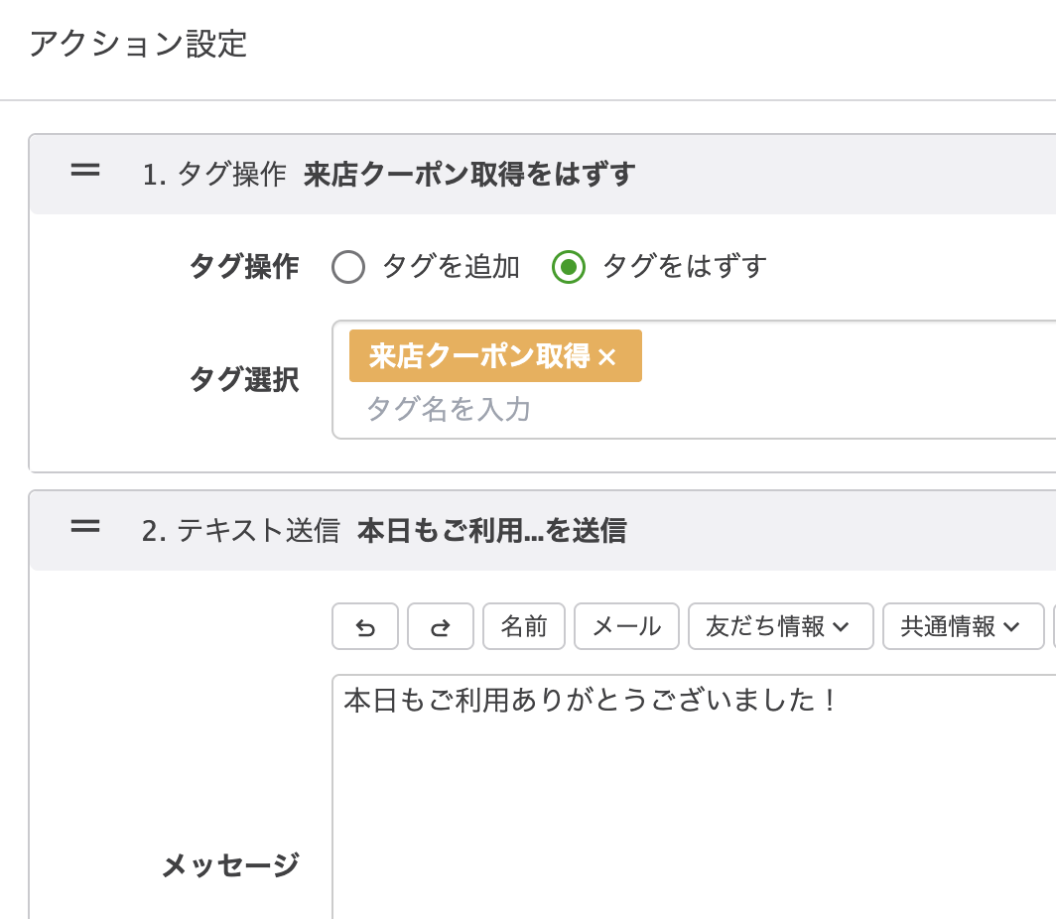Open the 共通情報 dropdown

[962, 626]
